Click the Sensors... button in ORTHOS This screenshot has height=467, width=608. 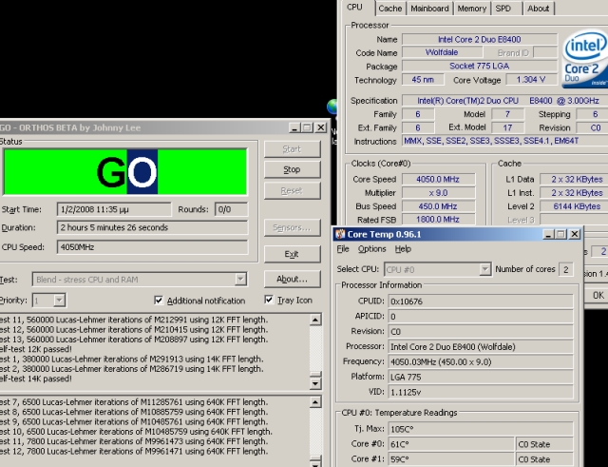coord(292,227)
